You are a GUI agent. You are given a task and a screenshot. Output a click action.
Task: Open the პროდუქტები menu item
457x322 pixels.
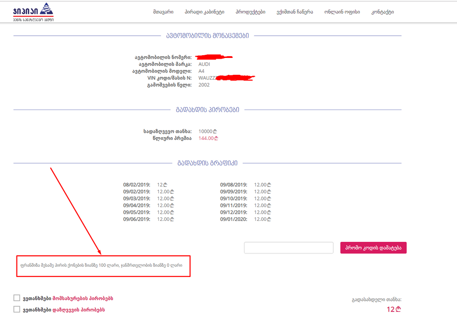click(250, 12)
